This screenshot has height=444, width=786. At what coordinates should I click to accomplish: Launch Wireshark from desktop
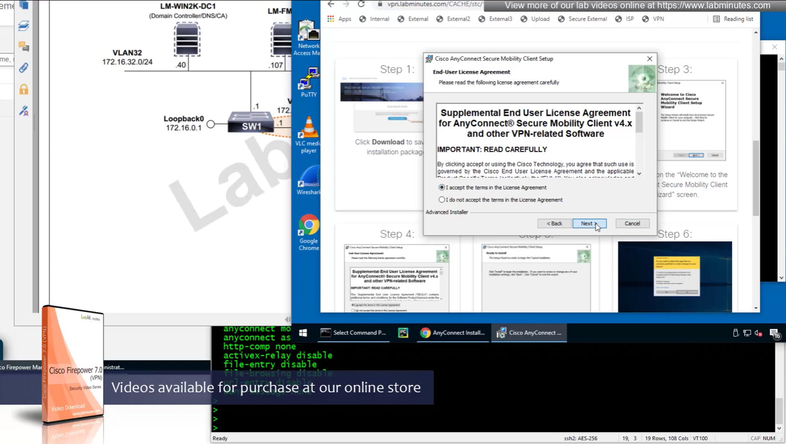[308, 180]
